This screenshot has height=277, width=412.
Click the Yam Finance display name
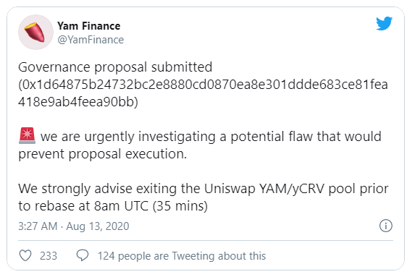tap(89, 26)
